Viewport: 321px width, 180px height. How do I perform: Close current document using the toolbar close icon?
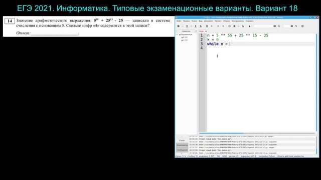click(x=212, y=26)
